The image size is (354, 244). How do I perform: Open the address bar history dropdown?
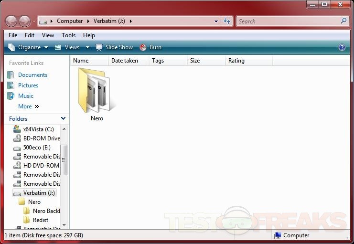(x=216, y=21)
